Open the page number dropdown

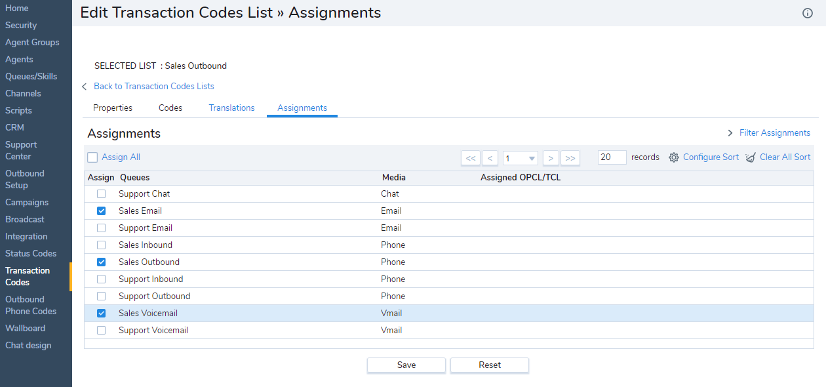tap(521, 158)
